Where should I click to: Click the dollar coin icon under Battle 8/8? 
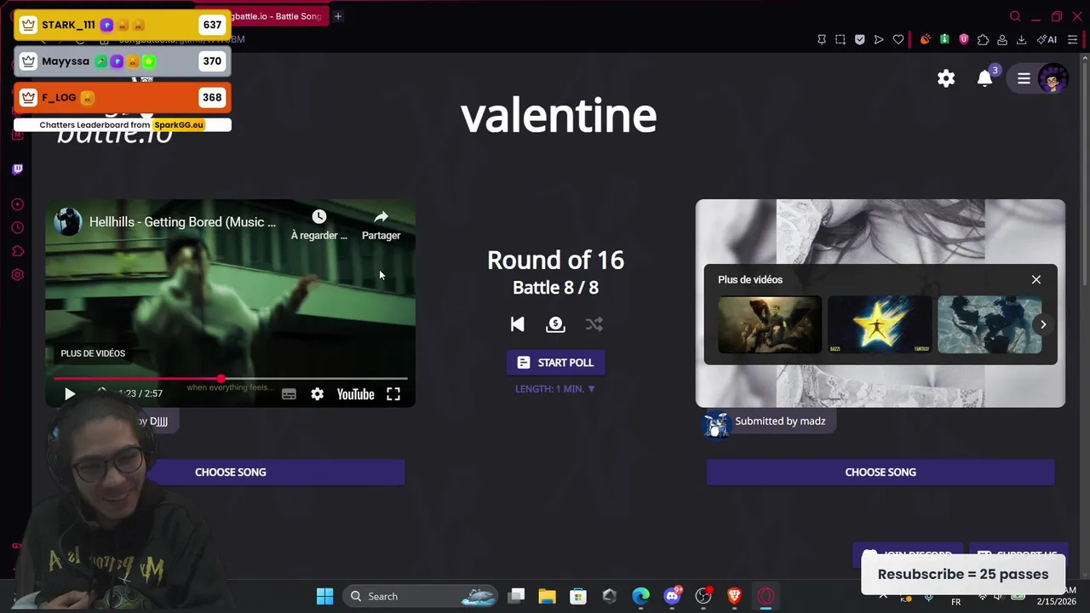[x=555, y=324]
